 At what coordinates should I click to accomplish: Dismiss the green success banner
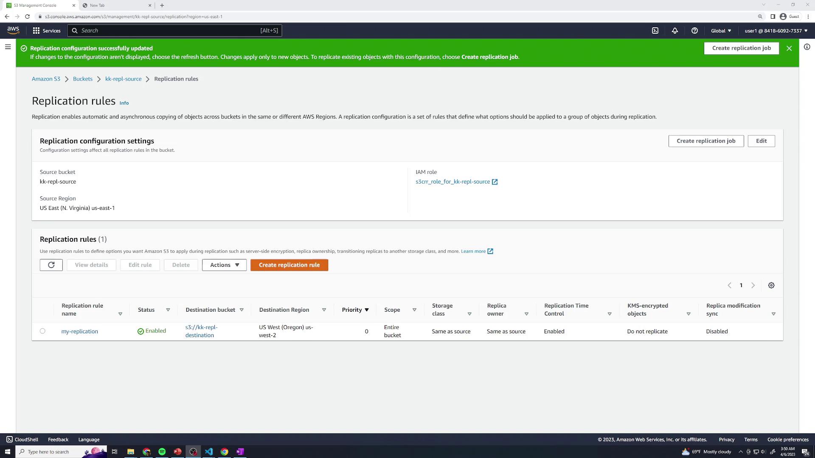(x=789, y=48)
